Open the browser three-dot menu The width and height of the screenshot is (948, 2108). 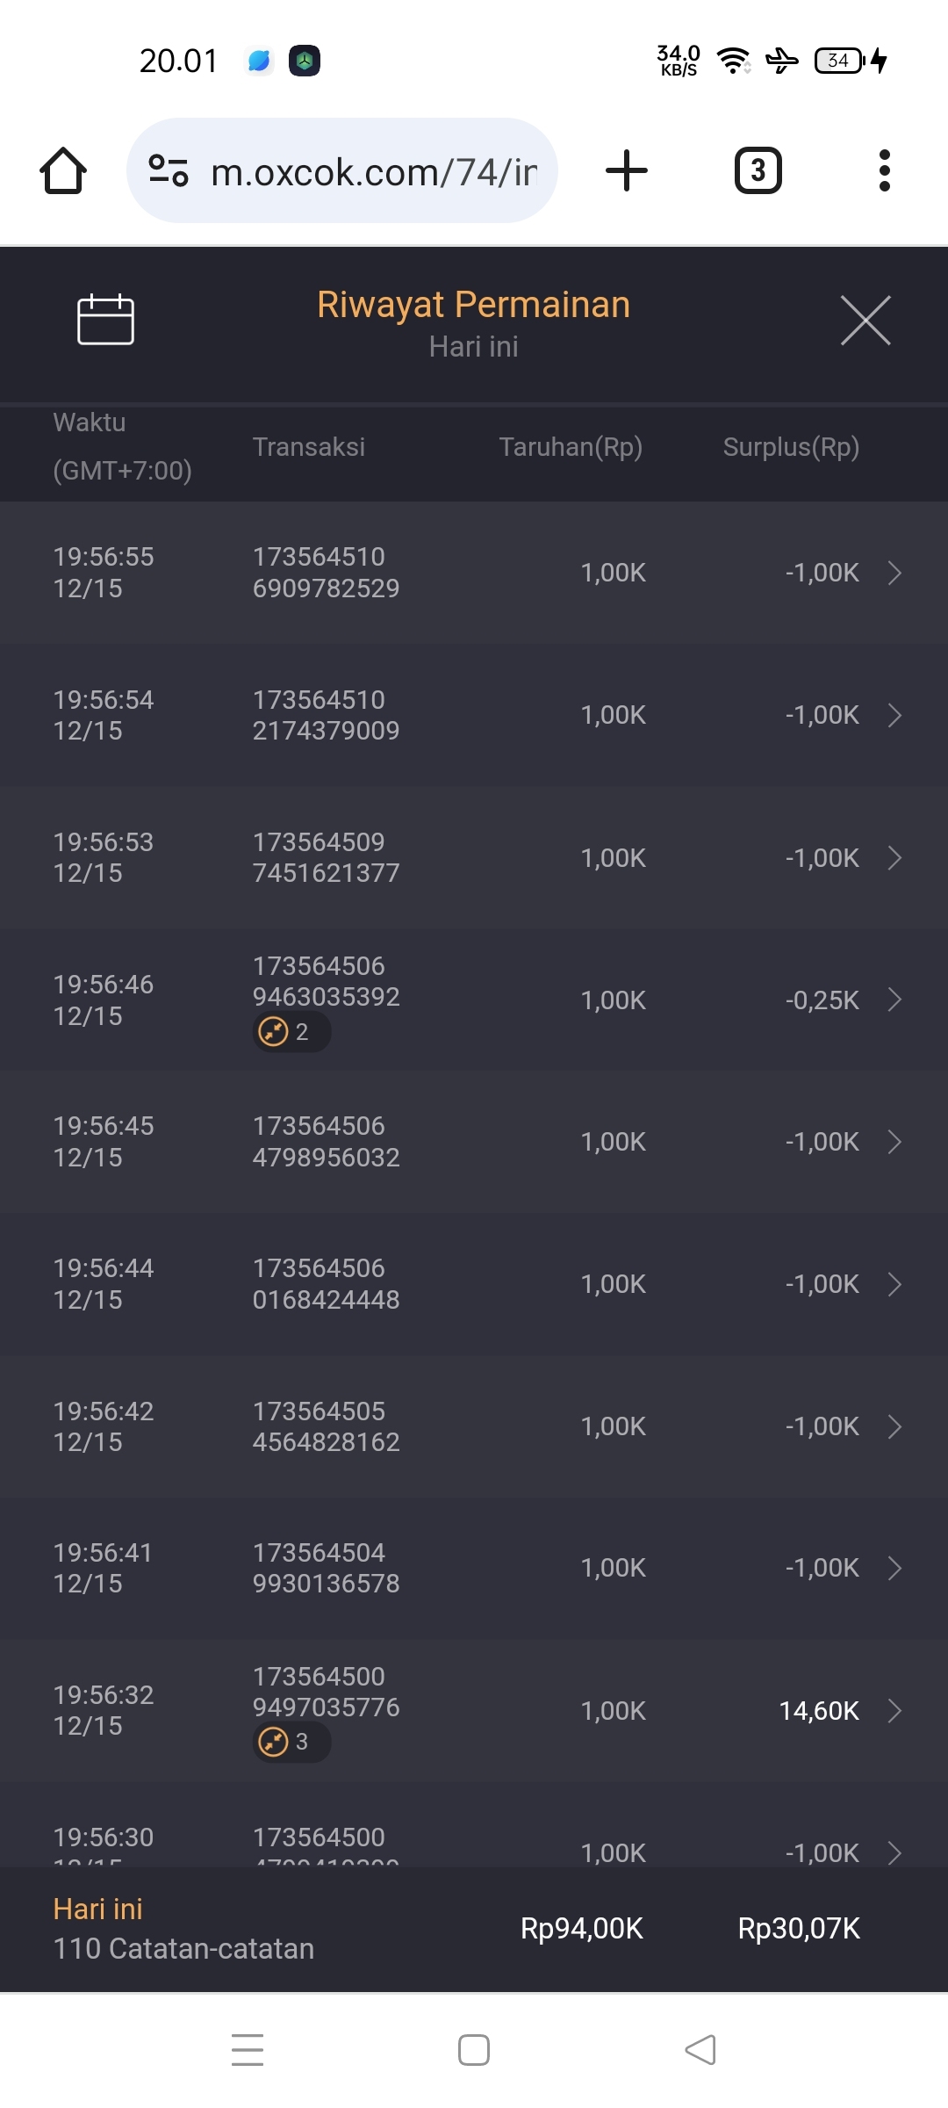click(884, 170)
